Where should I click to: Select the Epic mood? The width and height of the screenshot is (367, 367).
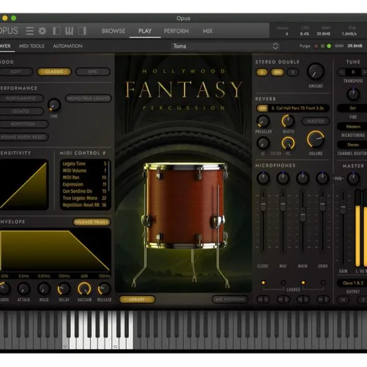pos(93,71)
